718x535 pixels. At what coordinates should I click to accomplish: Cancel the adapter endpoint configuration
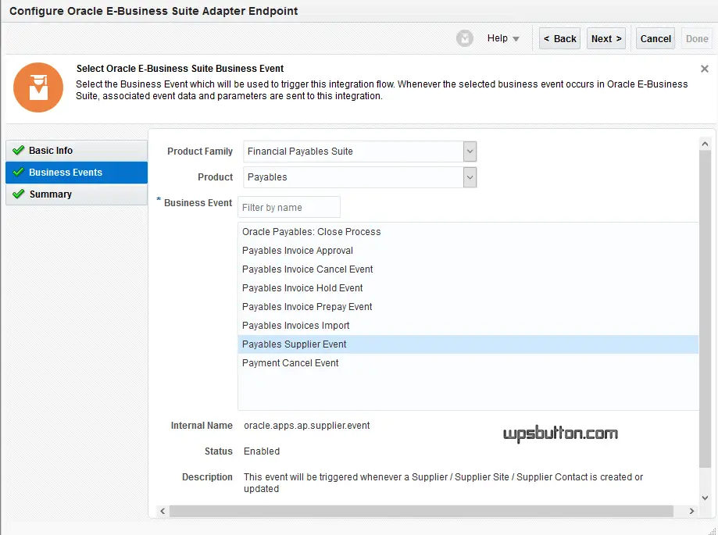pyautogui.click(x=655, y=38)
